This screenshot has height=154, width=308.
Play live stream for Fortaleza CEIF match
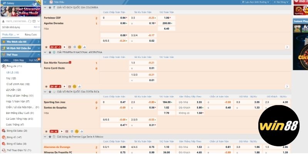(65, 47)
